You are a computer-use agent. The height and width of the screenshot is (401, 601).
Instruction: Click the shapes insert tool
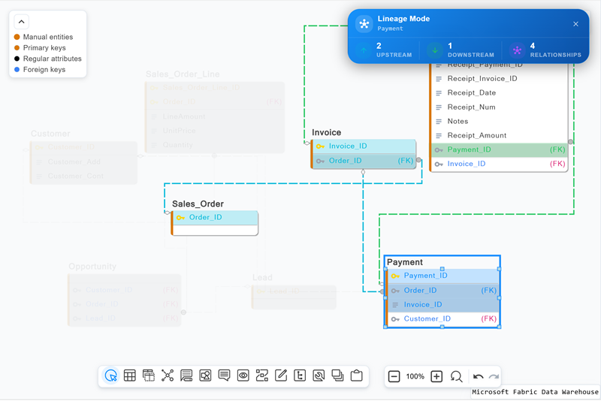205,375
